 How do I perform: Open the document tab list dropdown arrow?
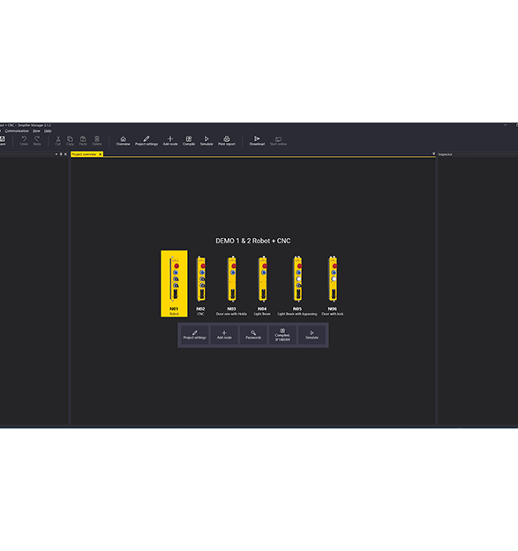433,154
